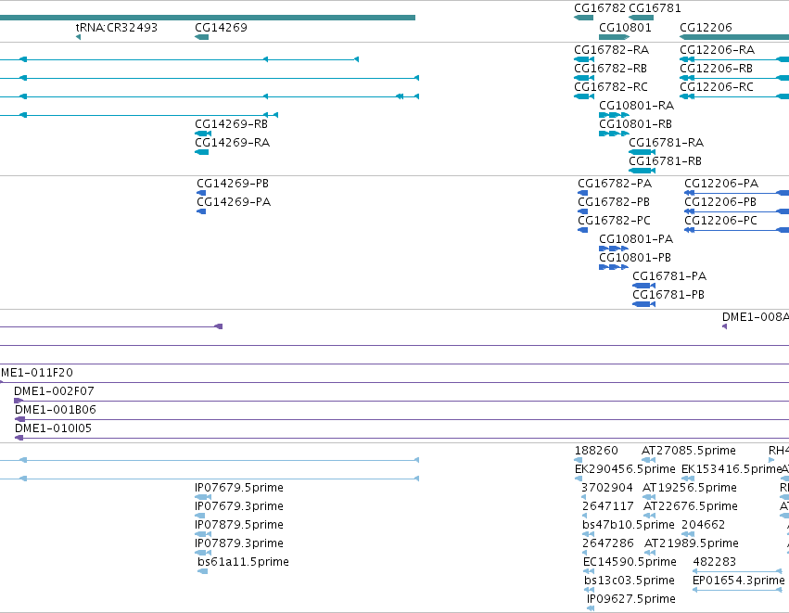The height and width of the screenshot is (613, 789).
Task: Select protein CG10801-PB
Action: [x=634, y=258]
